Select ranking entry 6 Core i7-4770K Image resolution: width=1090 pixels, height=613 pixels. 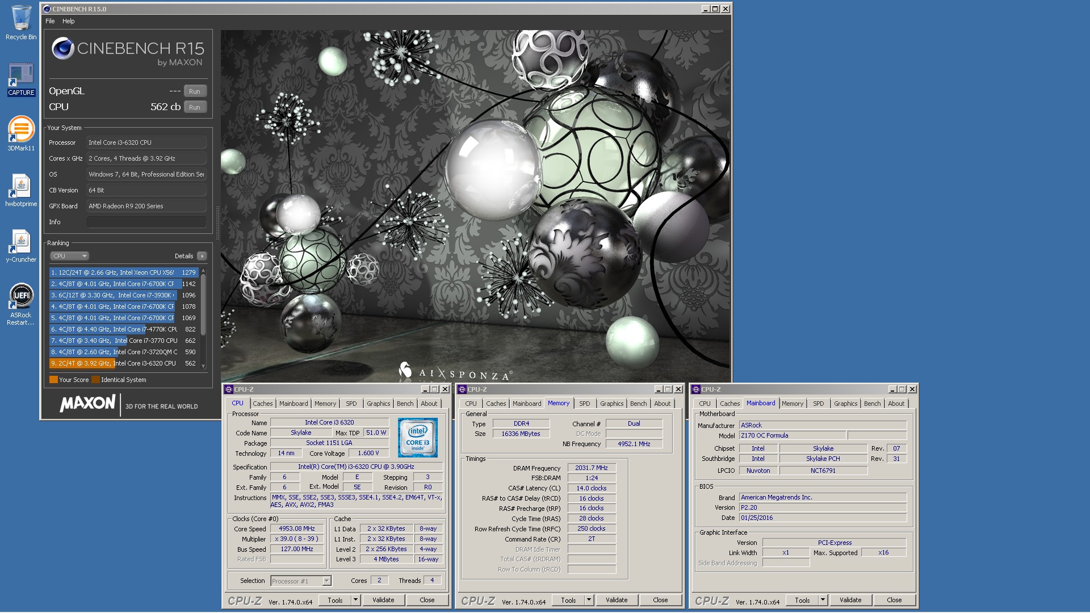click(x=124, y=329)
